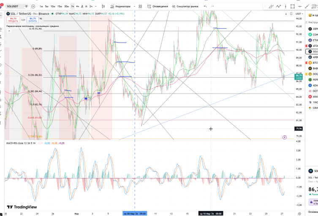The height and width of the screenshot is (216, 318).
Task: Undo the last chart action
Action: 205,6
